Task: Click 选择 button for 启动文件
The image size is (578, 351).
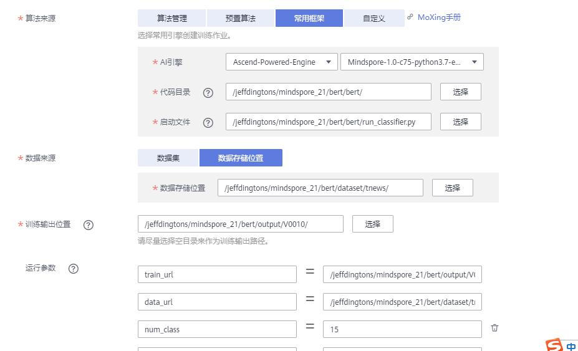Action: point(460,122)
